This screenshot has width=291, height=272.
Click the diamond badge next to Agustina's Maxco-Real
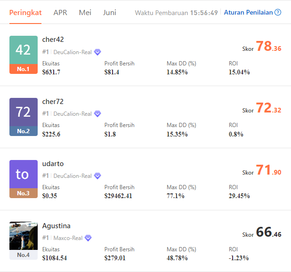tap(88, 238)
